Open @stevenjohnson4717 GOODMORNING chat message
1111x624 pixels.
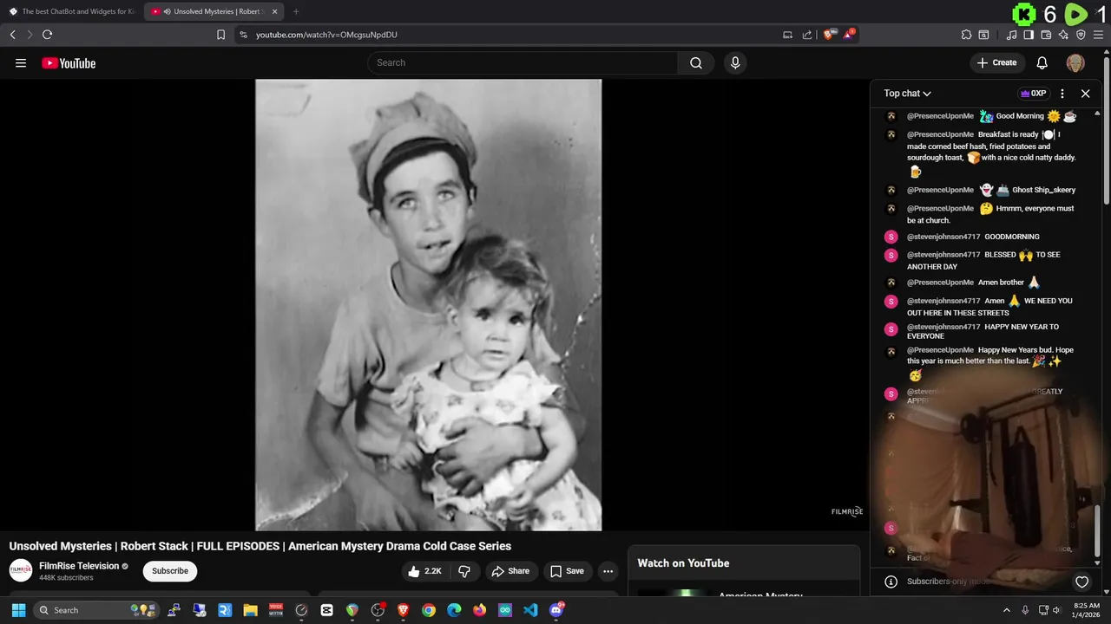[x=973, y=237]
